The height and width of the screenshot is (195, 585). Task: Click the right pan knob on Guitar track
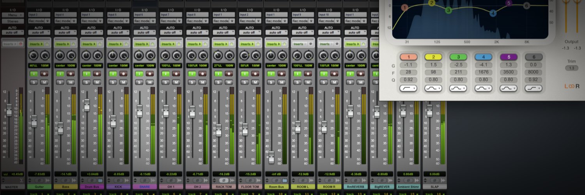pyautogui.click(x=44, y=55)
